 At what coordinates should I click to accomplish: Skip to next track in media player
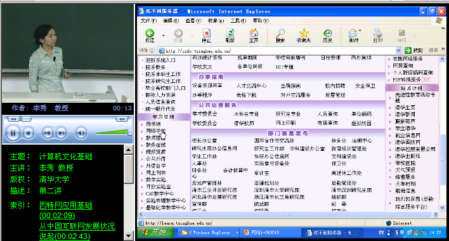61,133
